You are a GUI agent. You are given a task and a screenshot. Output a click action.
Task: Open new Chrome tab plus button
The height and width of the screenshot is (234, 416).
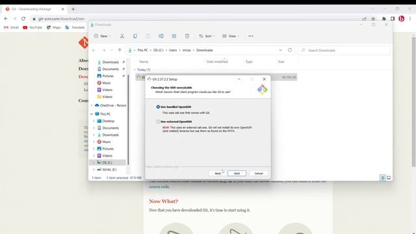(x=73, y=9)
